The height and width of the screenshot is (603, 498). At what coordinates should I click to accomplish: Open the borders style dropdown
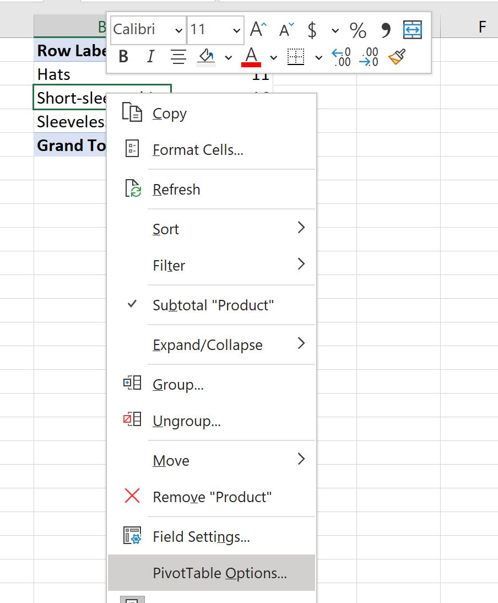point(318,57)
